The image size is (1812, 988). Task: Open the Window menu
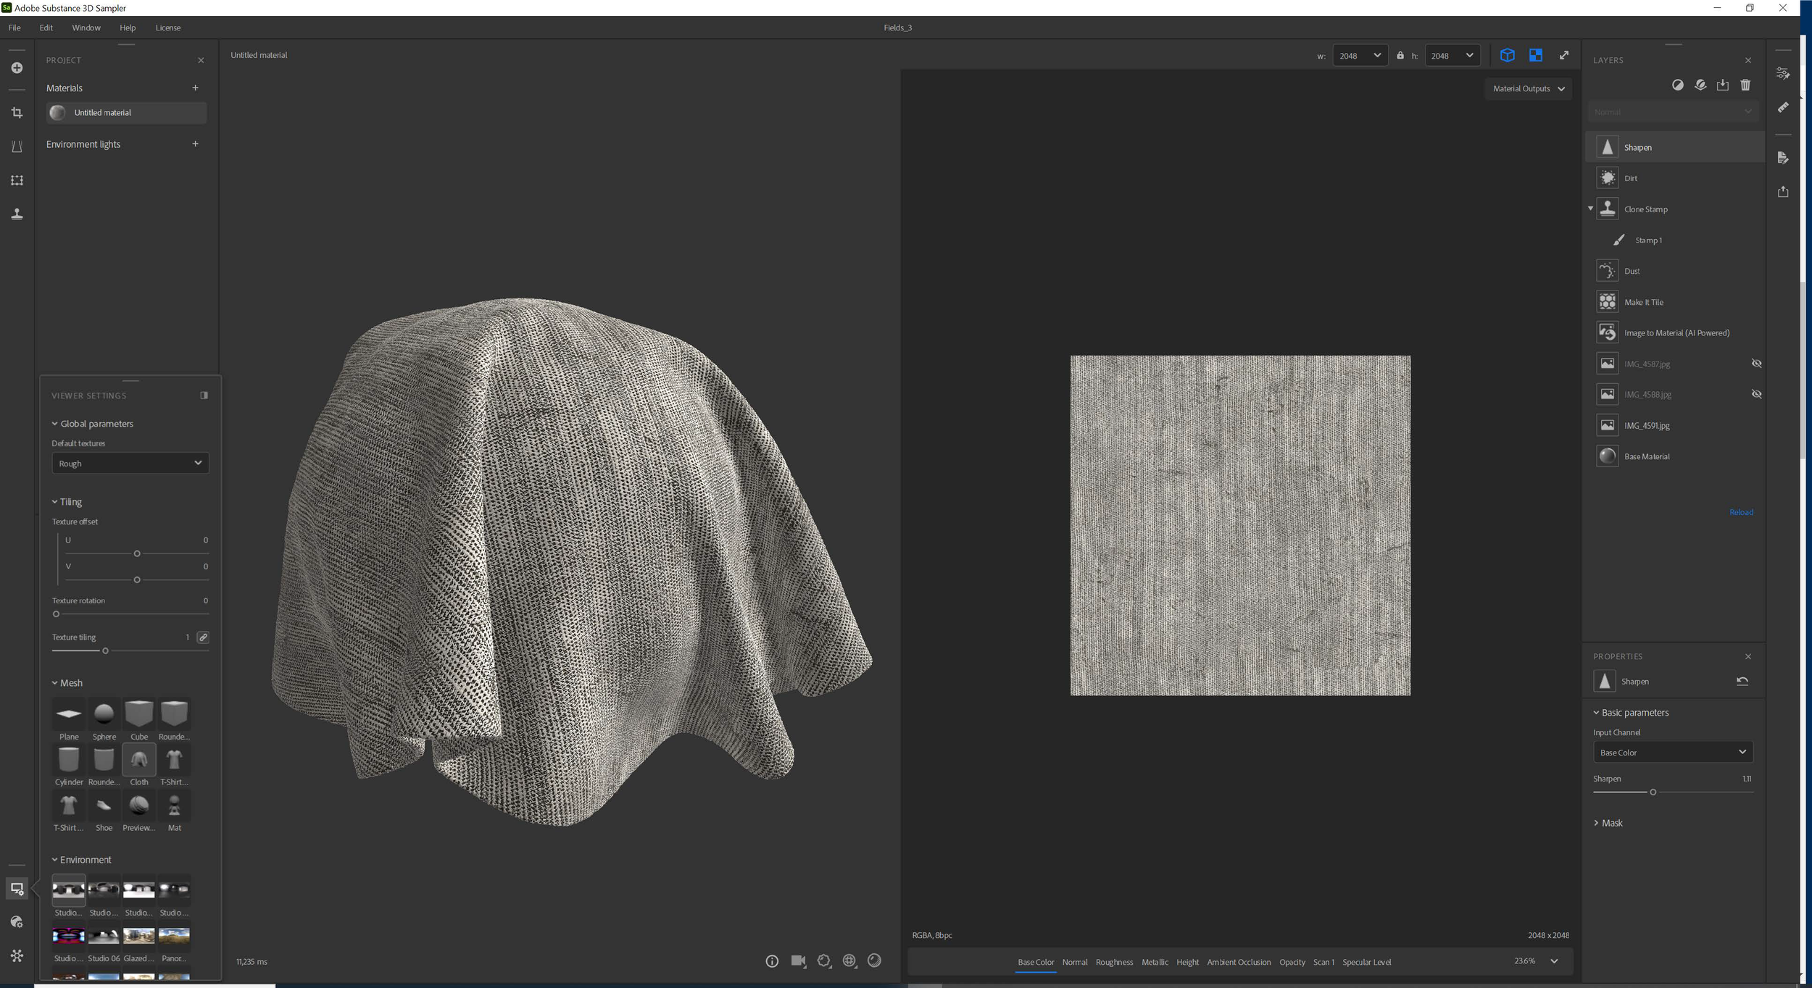86,28
